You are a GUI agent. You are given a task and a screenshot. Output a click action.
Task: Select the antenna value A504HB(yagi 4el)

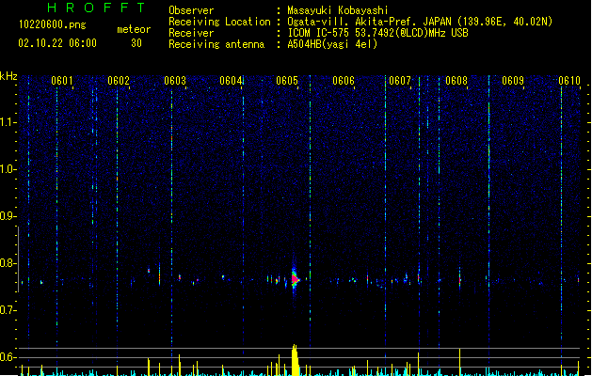pyautogui.click(x=332, y=44)
